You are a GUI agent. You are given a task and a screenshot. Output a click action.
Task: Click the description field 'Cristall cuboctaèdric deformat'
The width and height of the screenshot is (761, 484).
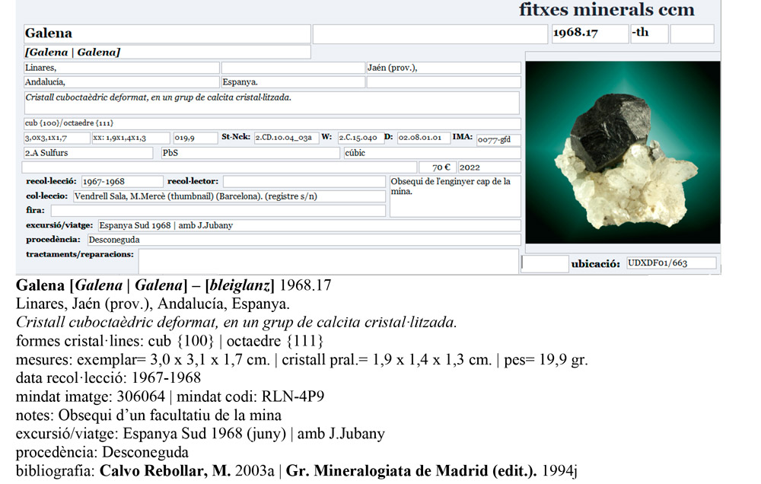click(272, 103)
